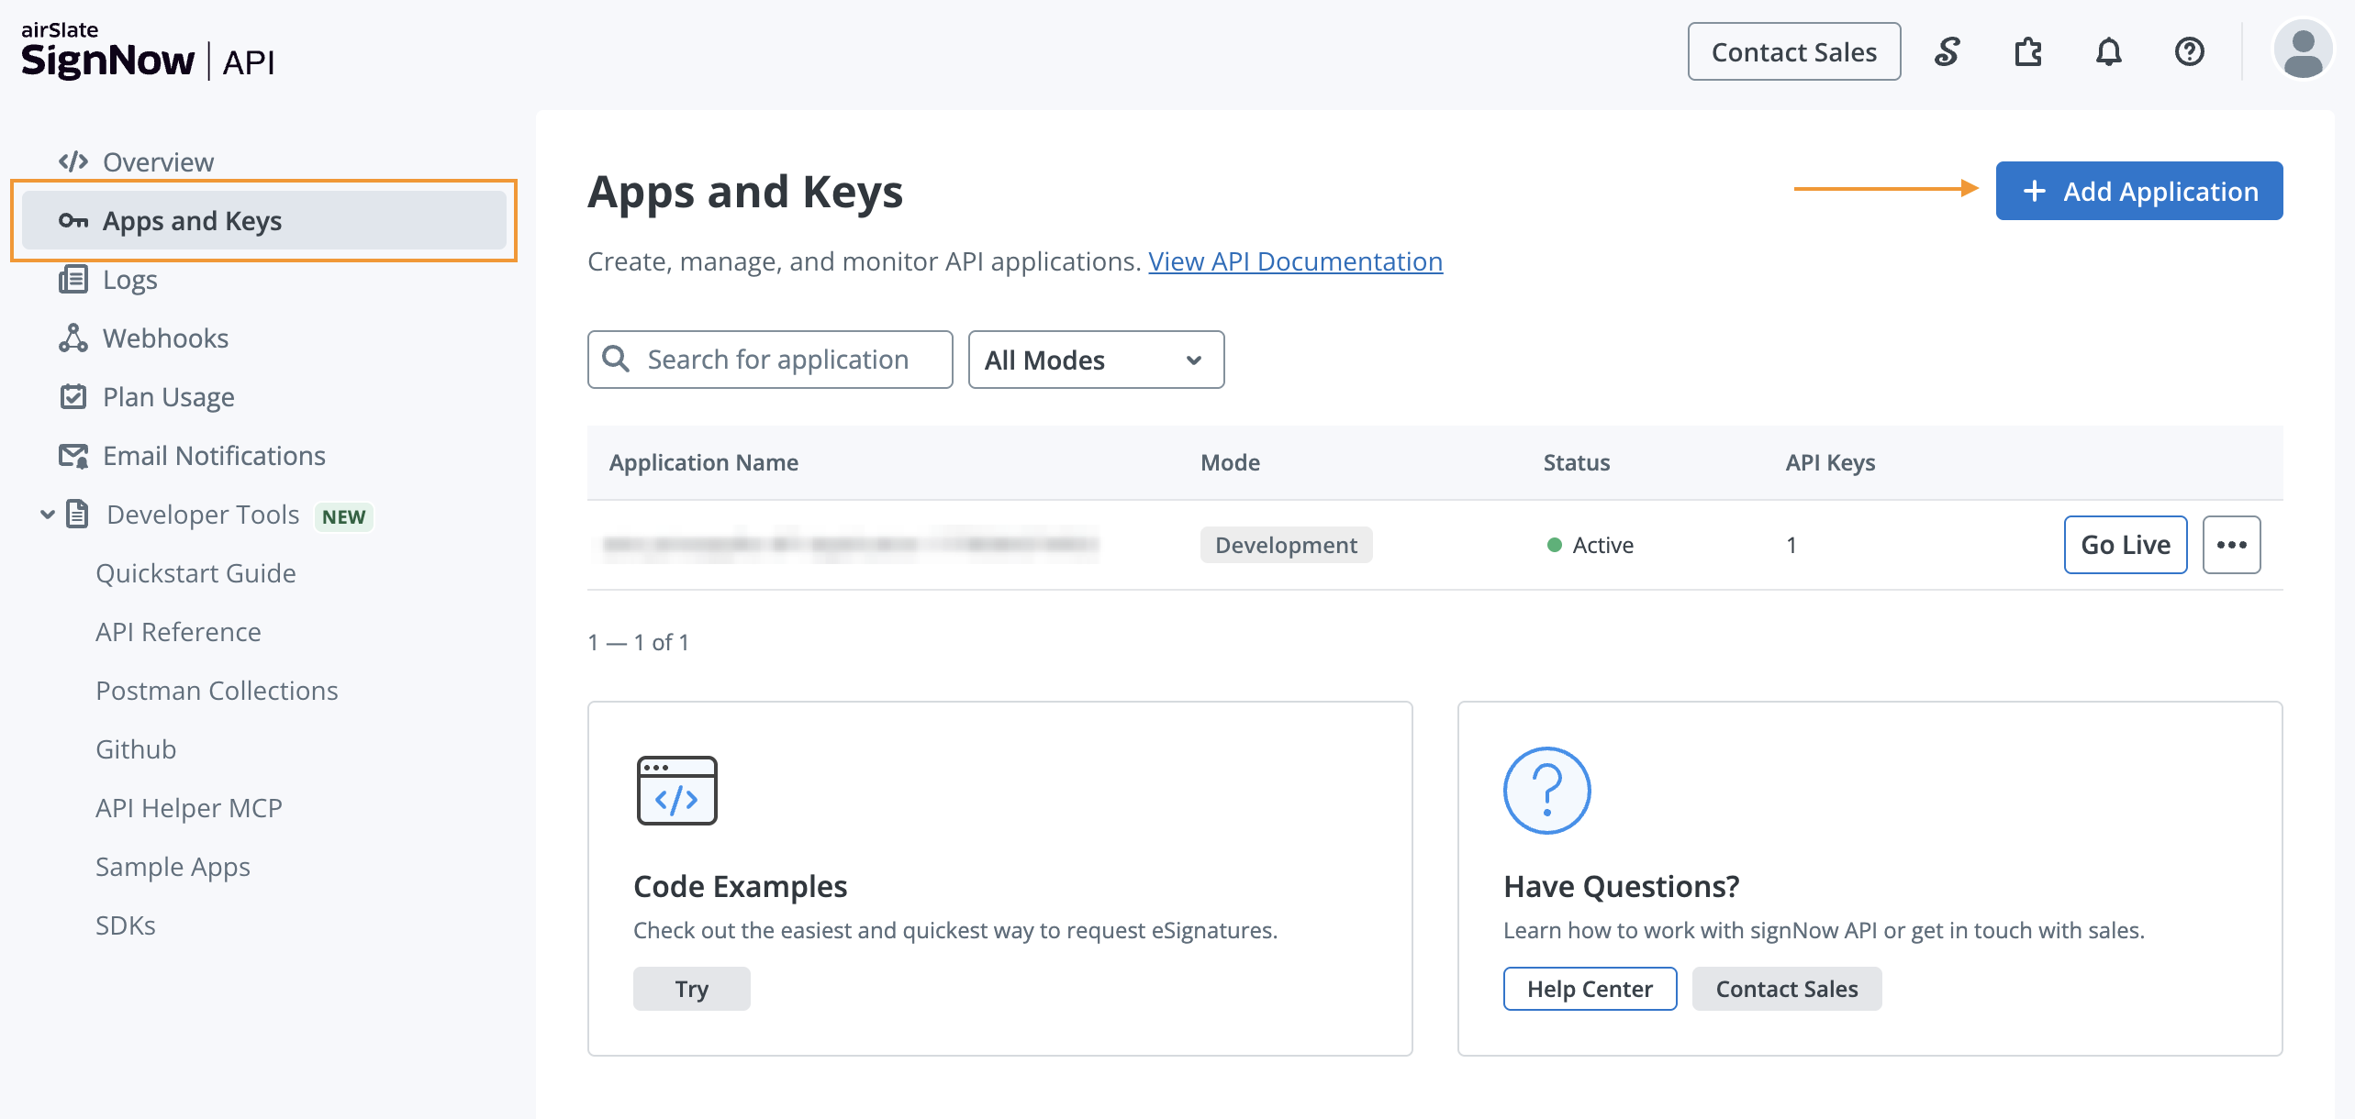The height and width of the screenshot is (1119, 2355).
Task: Open Email Notifications page
Action: (214, 456)
